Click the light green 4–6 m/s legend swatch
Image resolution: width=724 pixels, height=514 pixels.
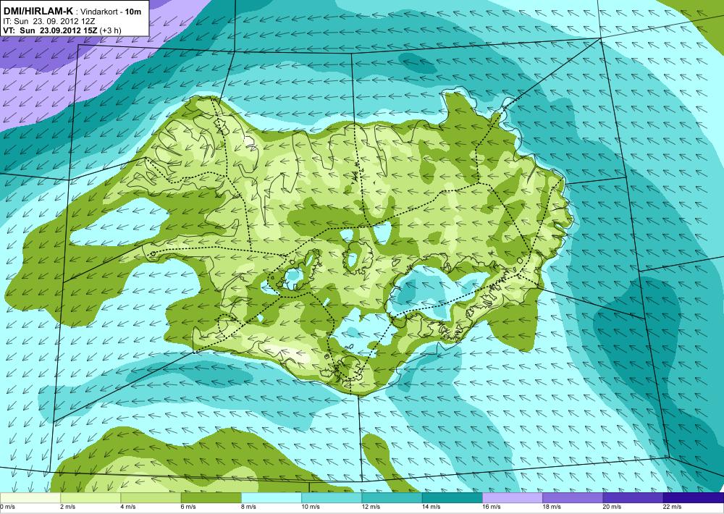click(151, 498)
